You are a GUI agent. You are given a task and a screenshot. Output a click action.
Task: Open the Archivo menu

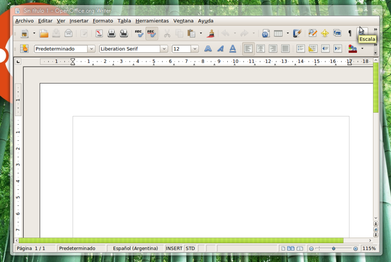[x=24, y=21]
